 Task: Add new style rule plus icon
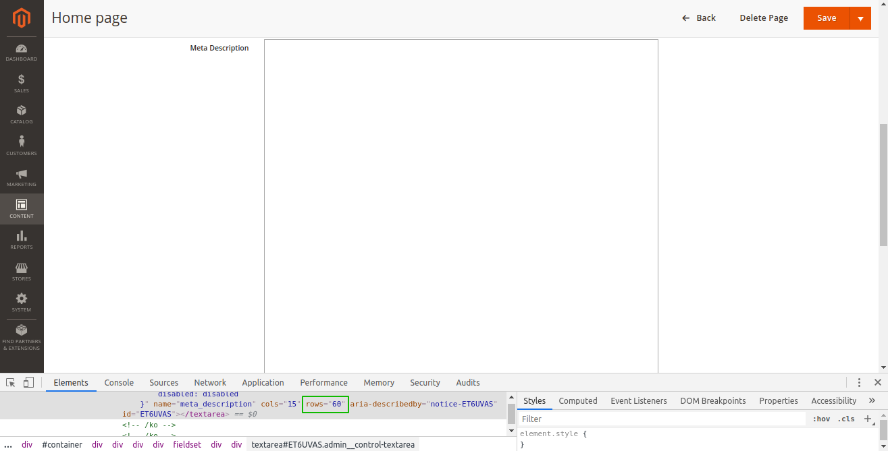point(868,419)
